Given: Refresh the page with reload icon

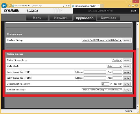Looking at the screenshot, I should 69,6.
